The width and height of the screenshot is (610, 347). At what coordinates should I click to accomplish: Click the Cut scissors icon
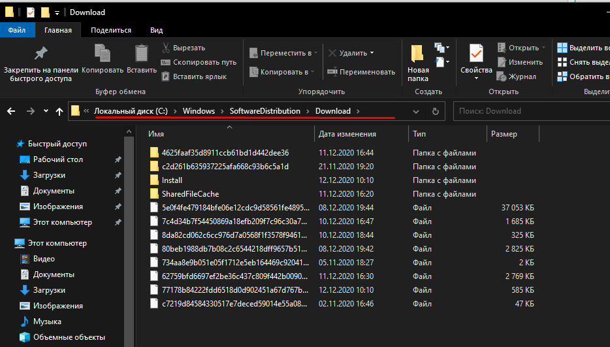click(166, 48)
